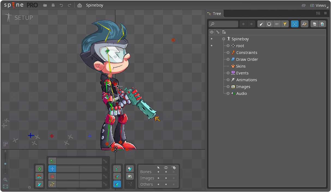
Task: Toggle visibility dot for root bone
Action: [x=212, y=46]
